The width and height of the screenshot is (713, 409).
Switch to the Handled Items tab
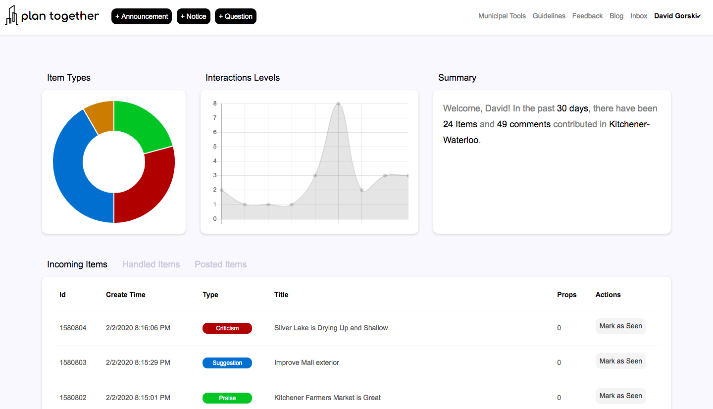pos(151,264)
